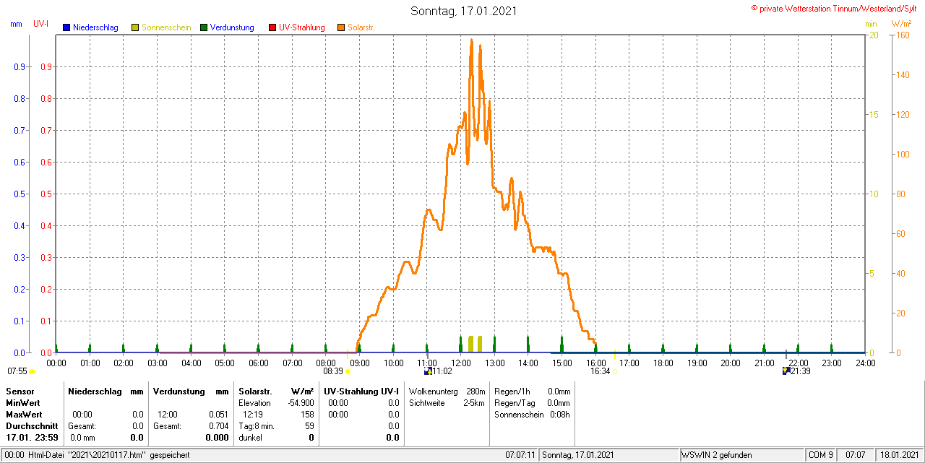Click the Elevation value -54.900
This screenshot has height=463, width=925.
(300, 403)
